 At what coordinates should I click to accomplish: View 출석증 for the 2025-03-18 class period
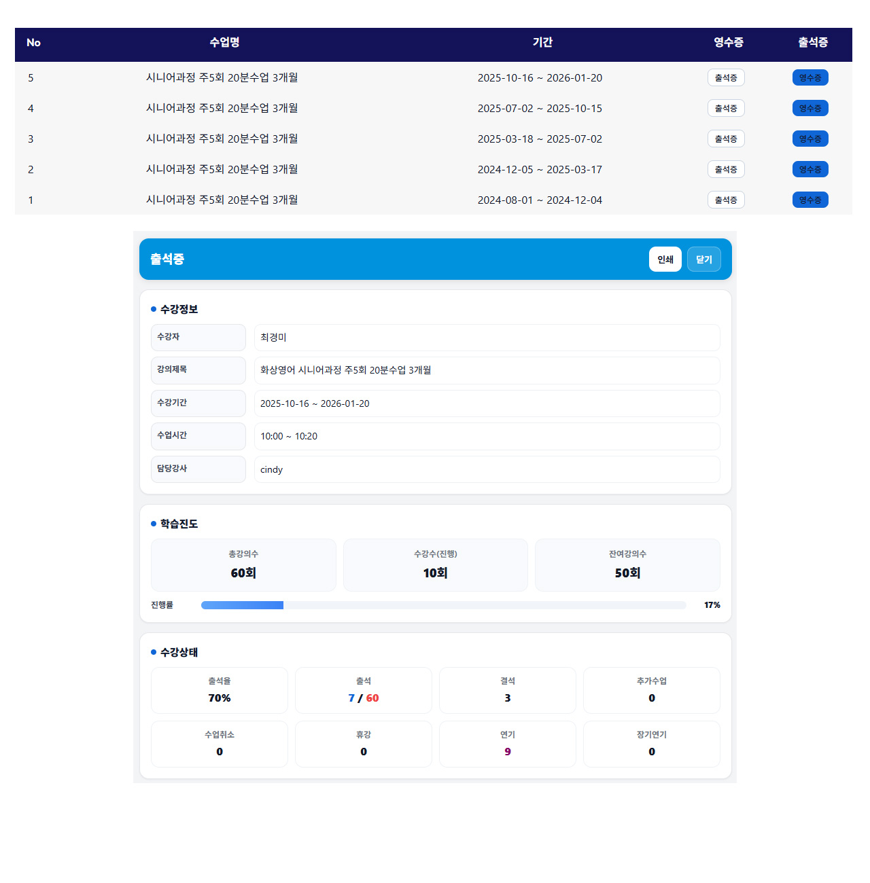coord(726,139)
